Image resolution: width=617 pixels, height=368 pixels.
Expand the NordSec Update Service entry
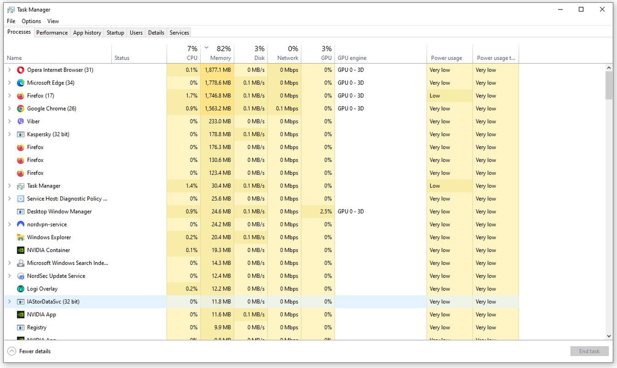click(9, 276)
